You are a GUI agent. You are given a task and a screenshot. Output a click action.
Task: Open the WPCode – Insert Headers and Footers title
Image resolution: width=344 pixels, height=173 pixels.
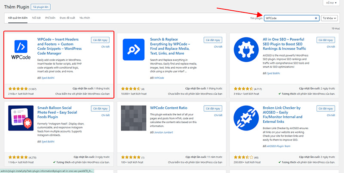[x=59, y=46]
